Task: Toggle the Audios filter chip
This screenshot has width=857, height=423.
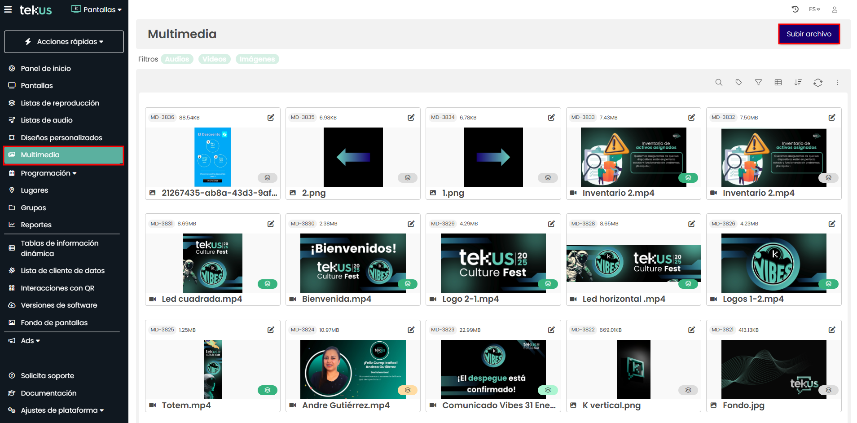Action: click(x=177, y=59)
